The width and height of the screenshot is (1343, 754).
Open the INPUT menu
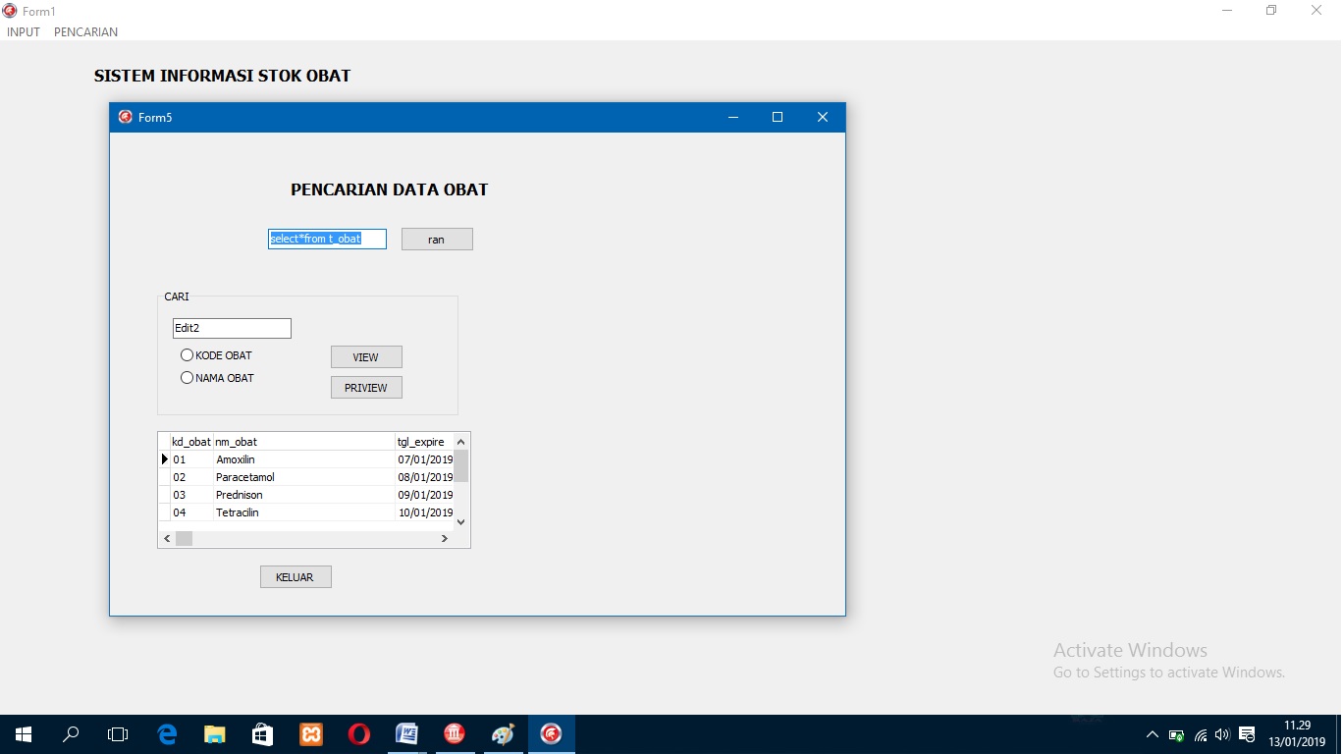click(23, 31)
